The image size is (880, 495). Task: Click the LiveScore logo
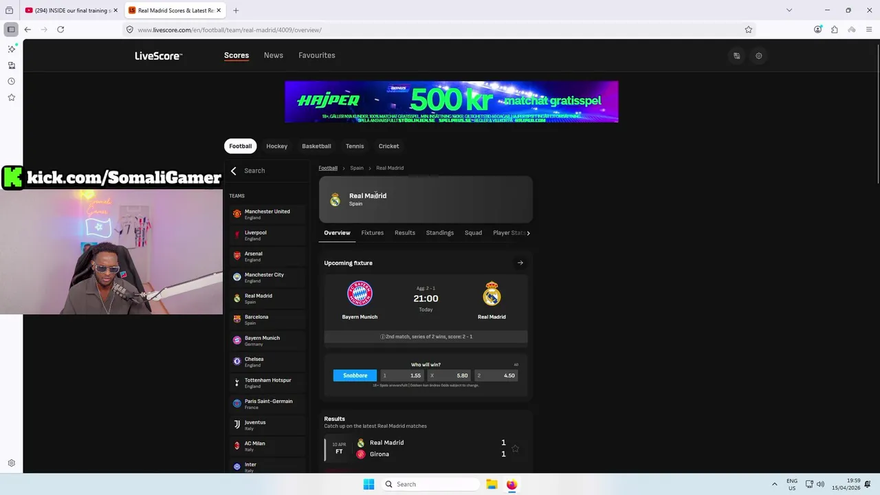click(158, 56)
